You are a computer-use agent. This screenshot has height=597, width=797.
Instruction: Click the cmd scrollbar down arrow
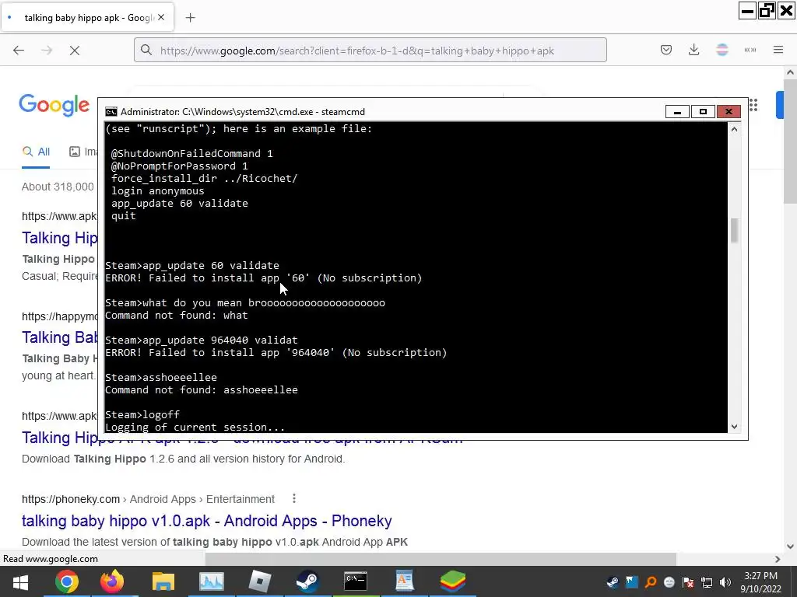coord(734,427)
